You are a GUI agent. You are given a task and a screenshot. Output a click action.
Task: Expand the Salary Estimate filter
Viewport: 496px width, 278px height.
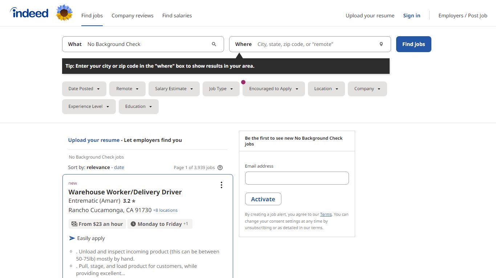[x=174, y=89]
